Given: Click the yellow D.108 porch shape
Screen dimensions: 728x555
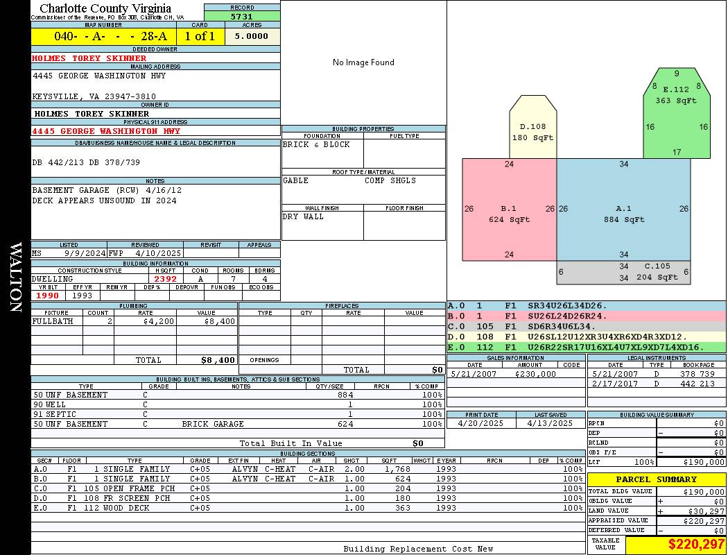Looking at the screenshot, I should [532, 130].
